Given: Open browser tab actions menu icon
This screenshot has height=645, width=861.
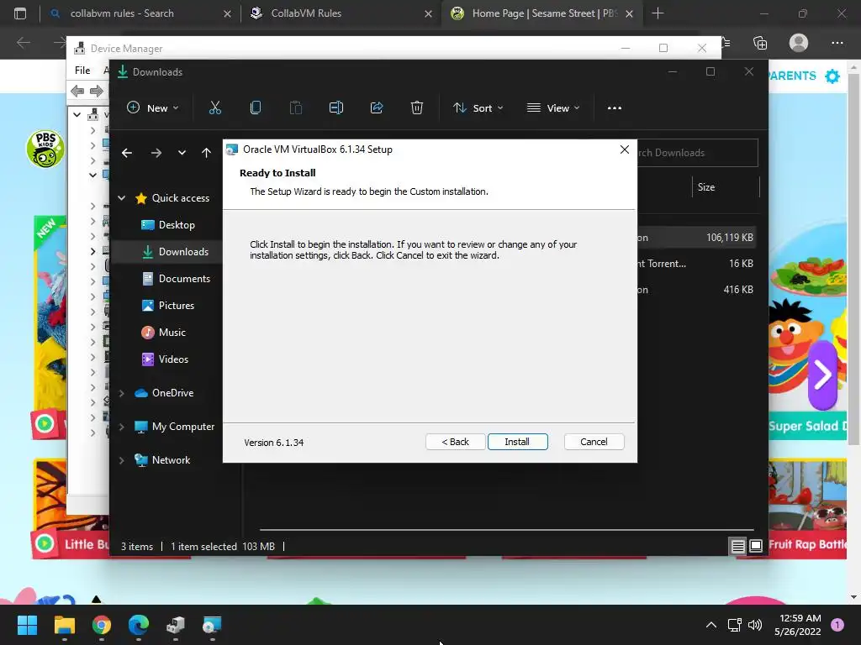Looking at the screenshot, I should click(x=20, y=13).
